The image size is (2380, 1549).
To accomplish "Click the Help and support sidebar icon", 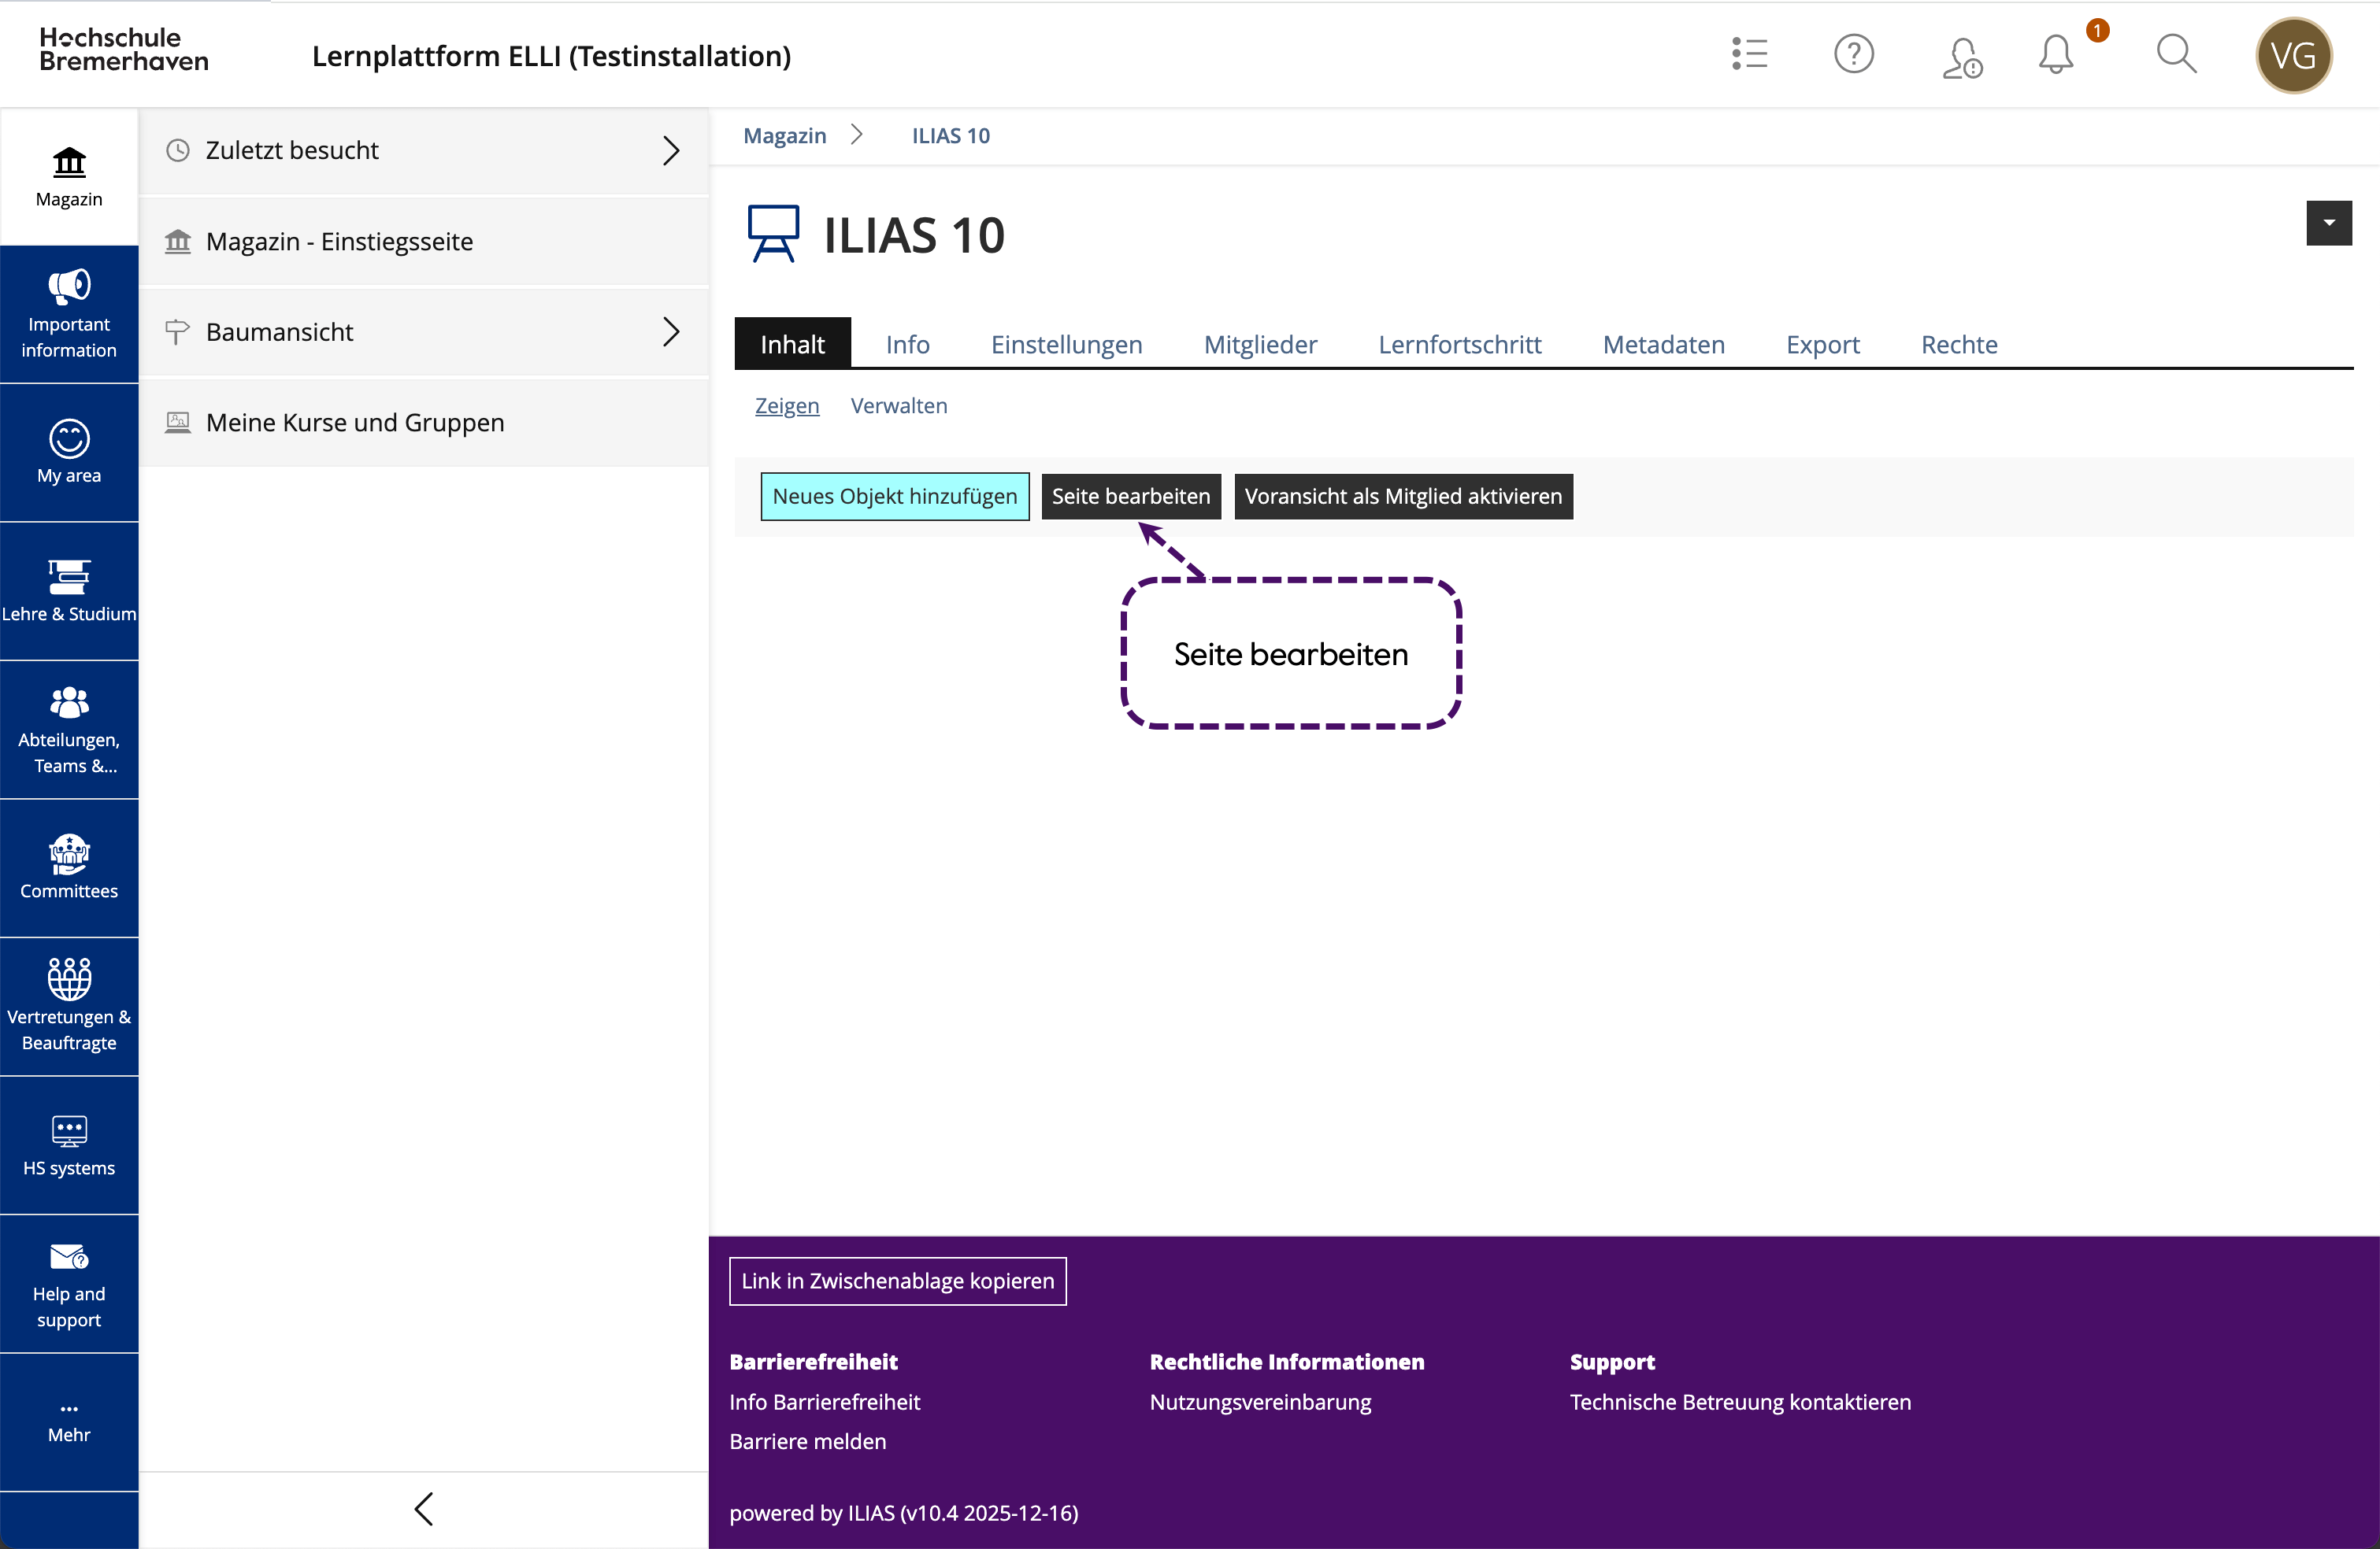I will tap(69, 1285).
